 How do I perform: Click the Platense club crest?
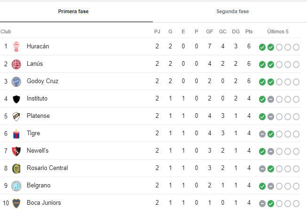(x=16, y=116)
